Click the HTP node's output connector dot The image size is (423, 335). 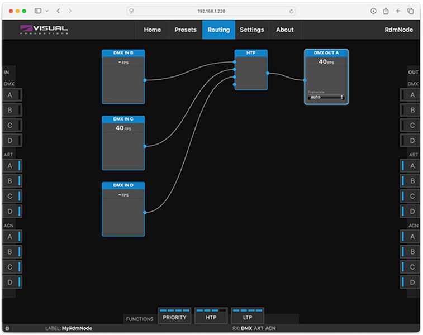[268, 73]
